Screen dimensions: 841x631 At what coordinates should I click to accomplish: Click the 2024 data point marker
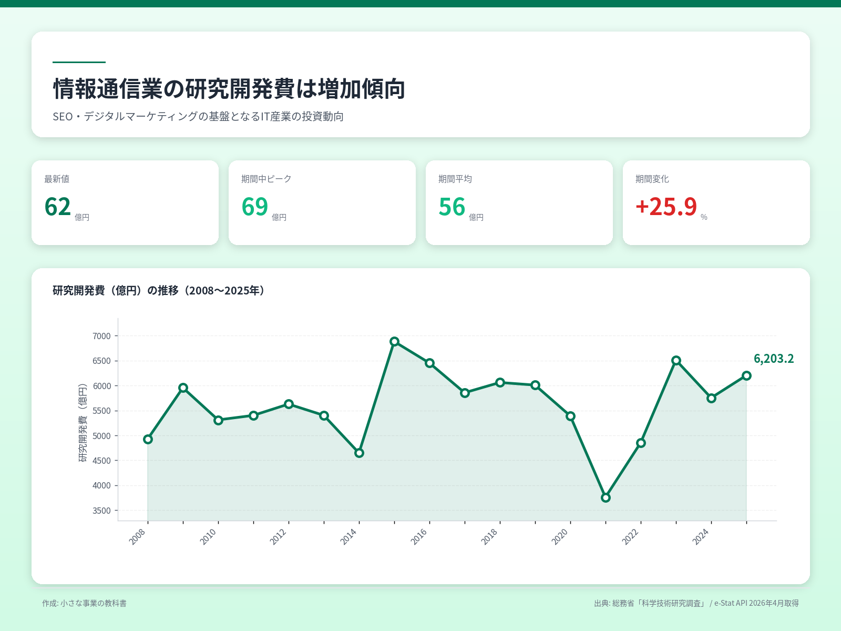[712, 398]
